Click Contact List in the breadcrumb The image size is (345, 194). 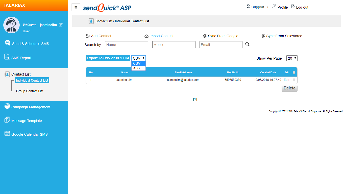click(104, 21)
